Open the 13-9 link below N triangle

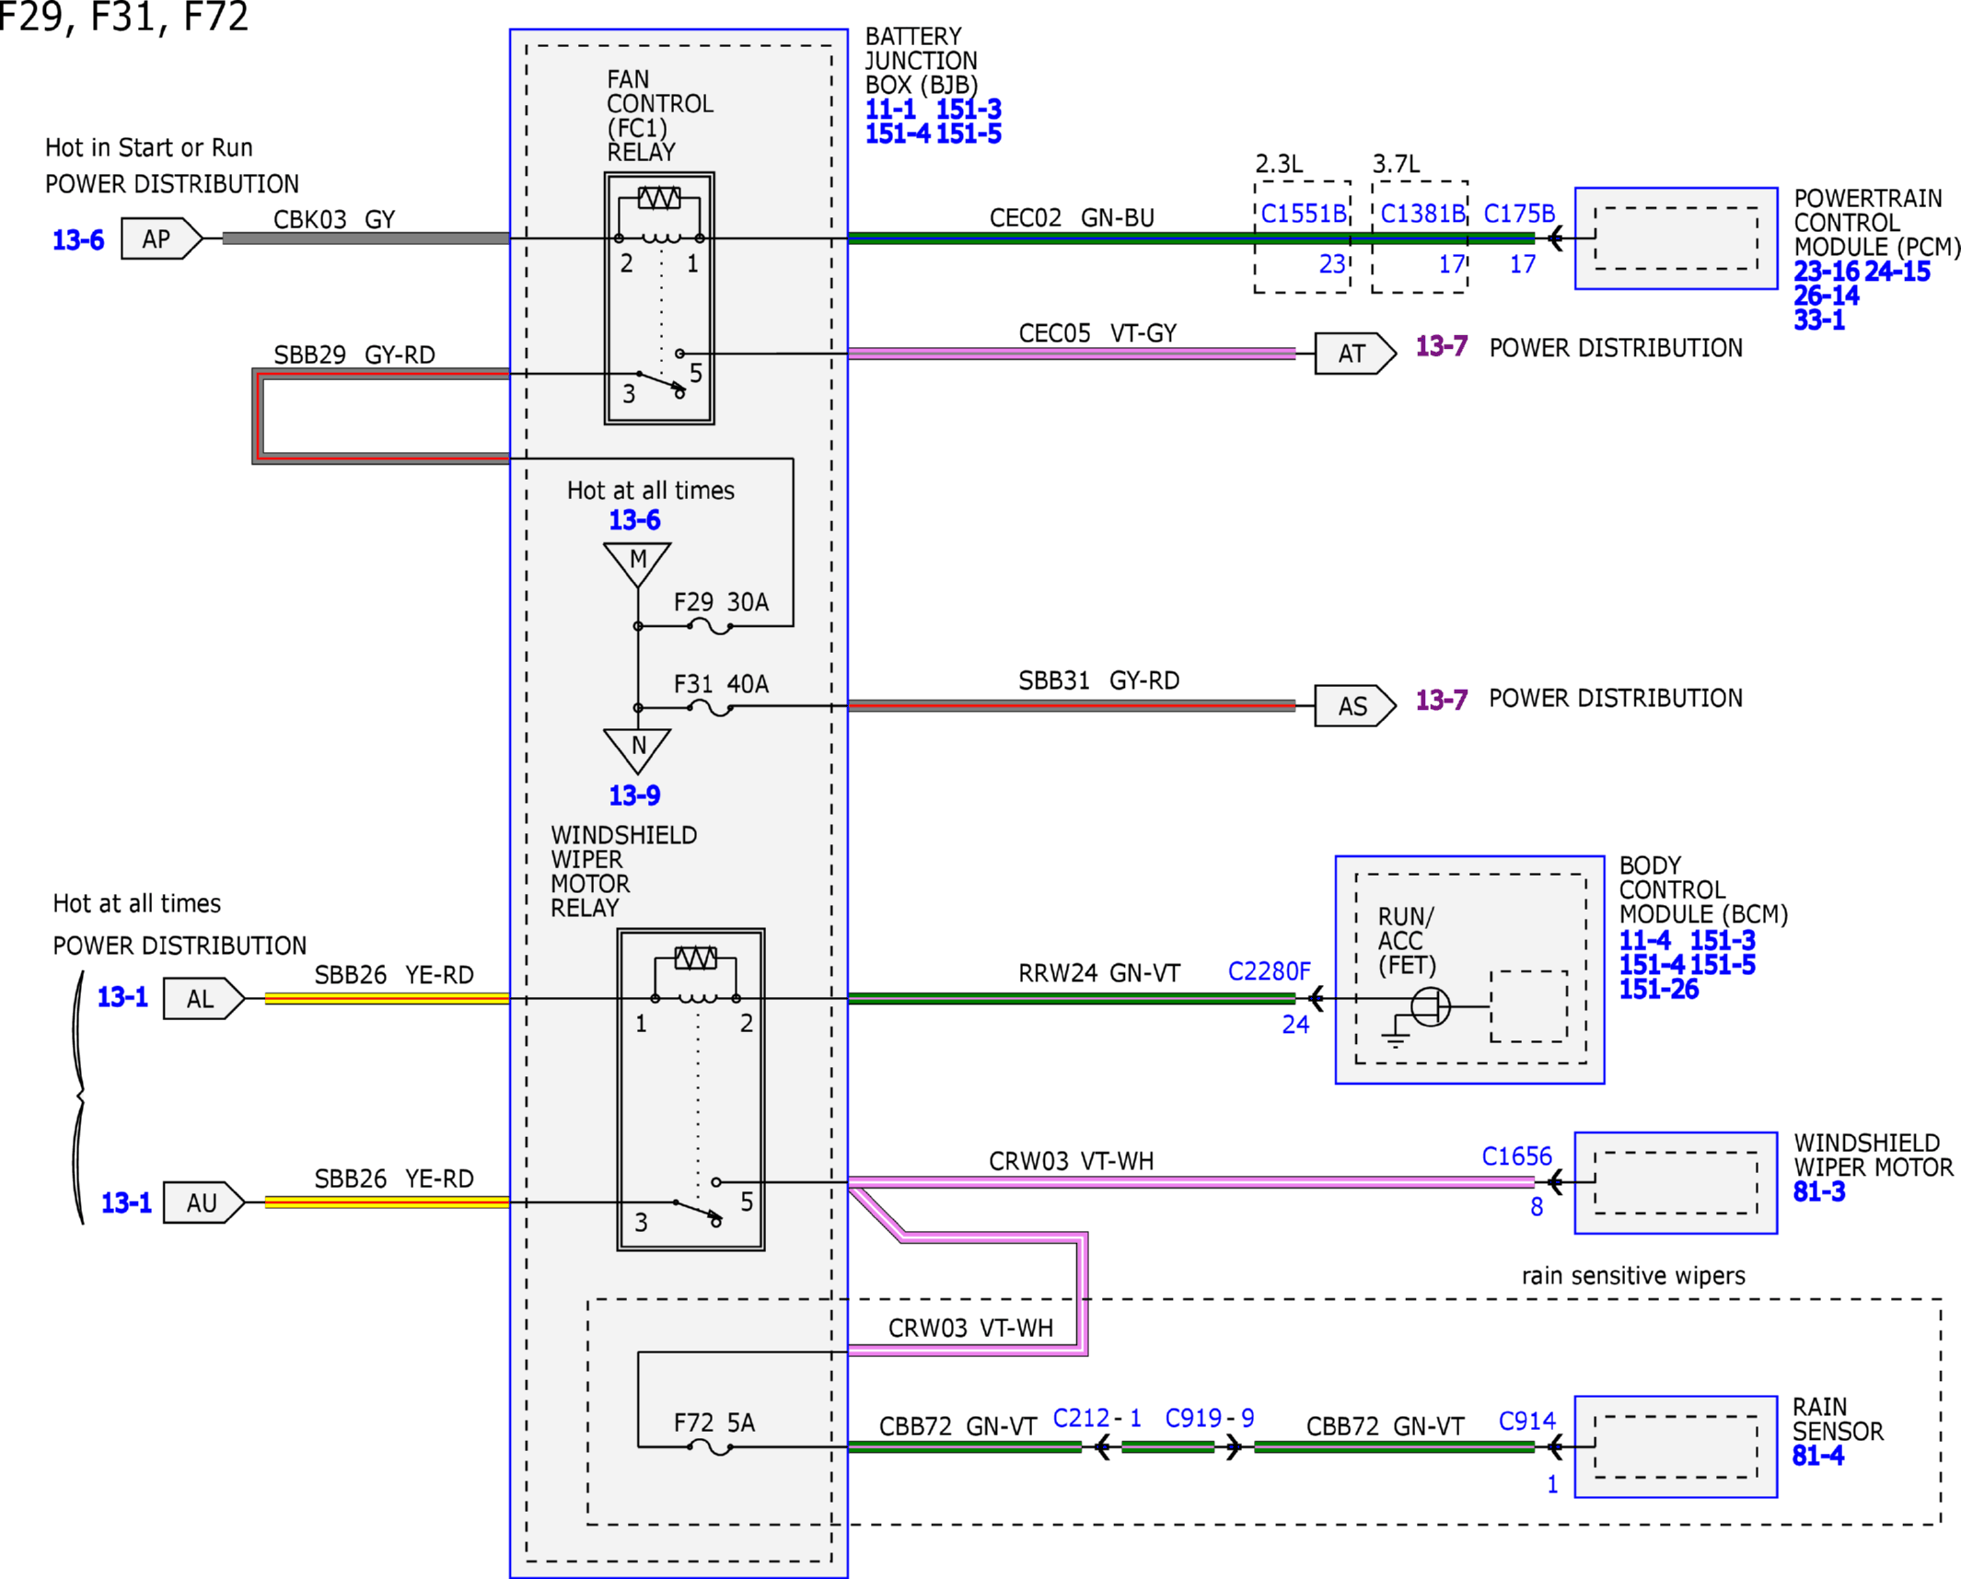tap(634, 795)
